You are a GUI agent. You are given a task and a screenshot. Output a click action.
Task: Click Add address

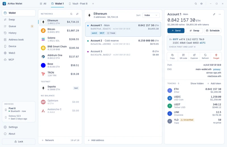tap(96, 140)
